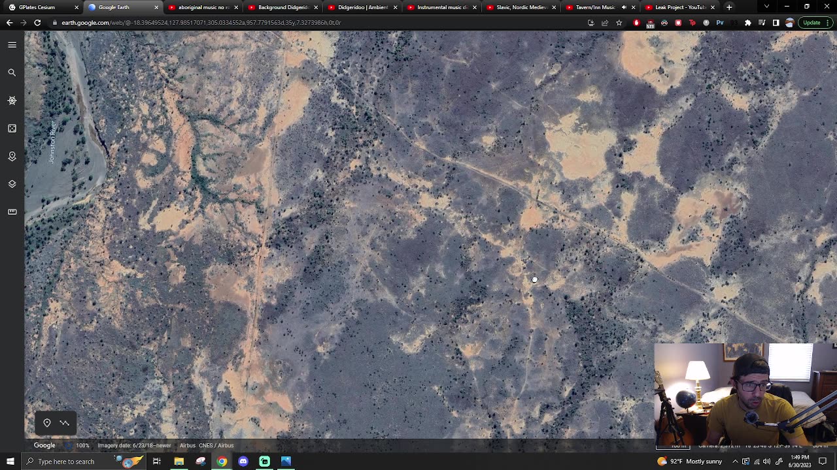Draw a line or shape tool
This screenshot has height=470, width=837.
(x=65, y=423)
